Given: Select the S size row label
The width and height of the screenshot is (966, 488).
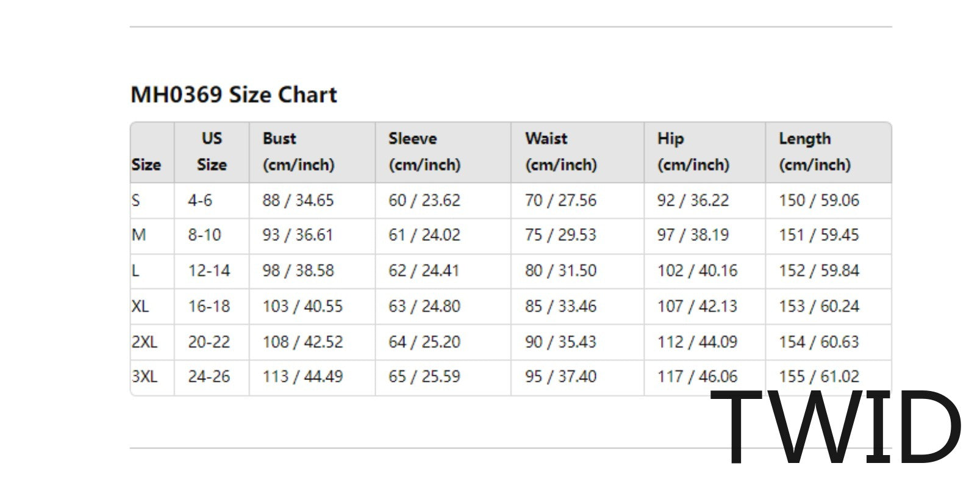Looking at the screenshot, I should pyautogui.click(x=135, y=200).
